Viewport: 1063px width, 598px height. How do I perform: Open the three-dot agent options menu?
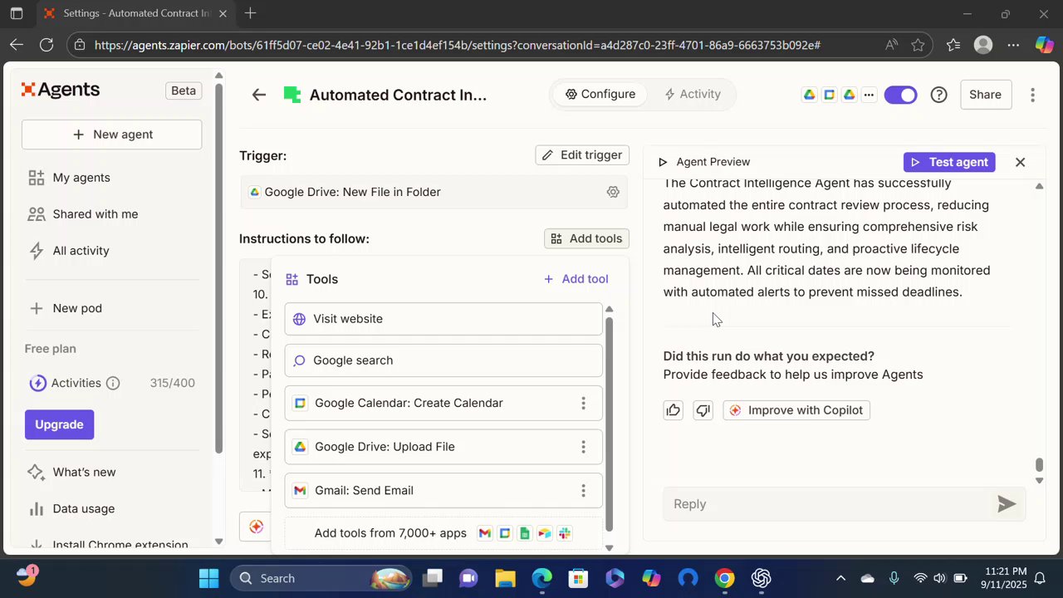1032,95
